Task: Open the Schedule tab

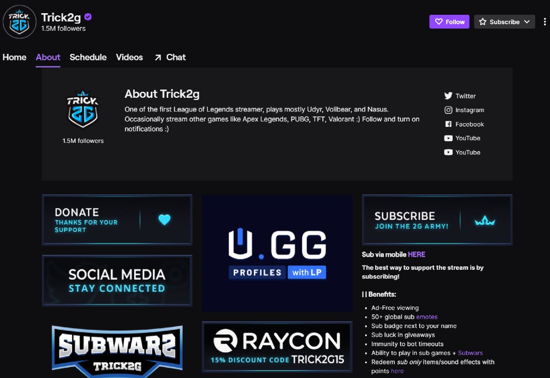Action: [88, 57]
